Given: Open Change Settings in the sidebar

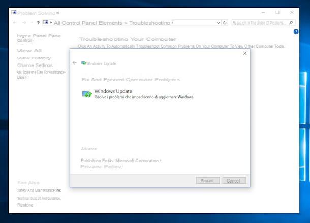Looking at the screenshot, I should [x=35, y=65].
